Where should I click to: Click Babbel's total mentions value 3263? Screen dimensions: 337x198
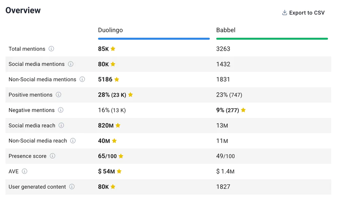click(x=223, y=49)
